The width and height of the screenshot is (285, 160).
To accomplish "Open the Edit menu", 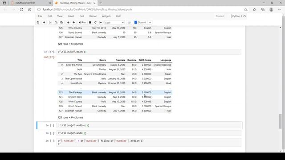I will [x=49, y=16].
